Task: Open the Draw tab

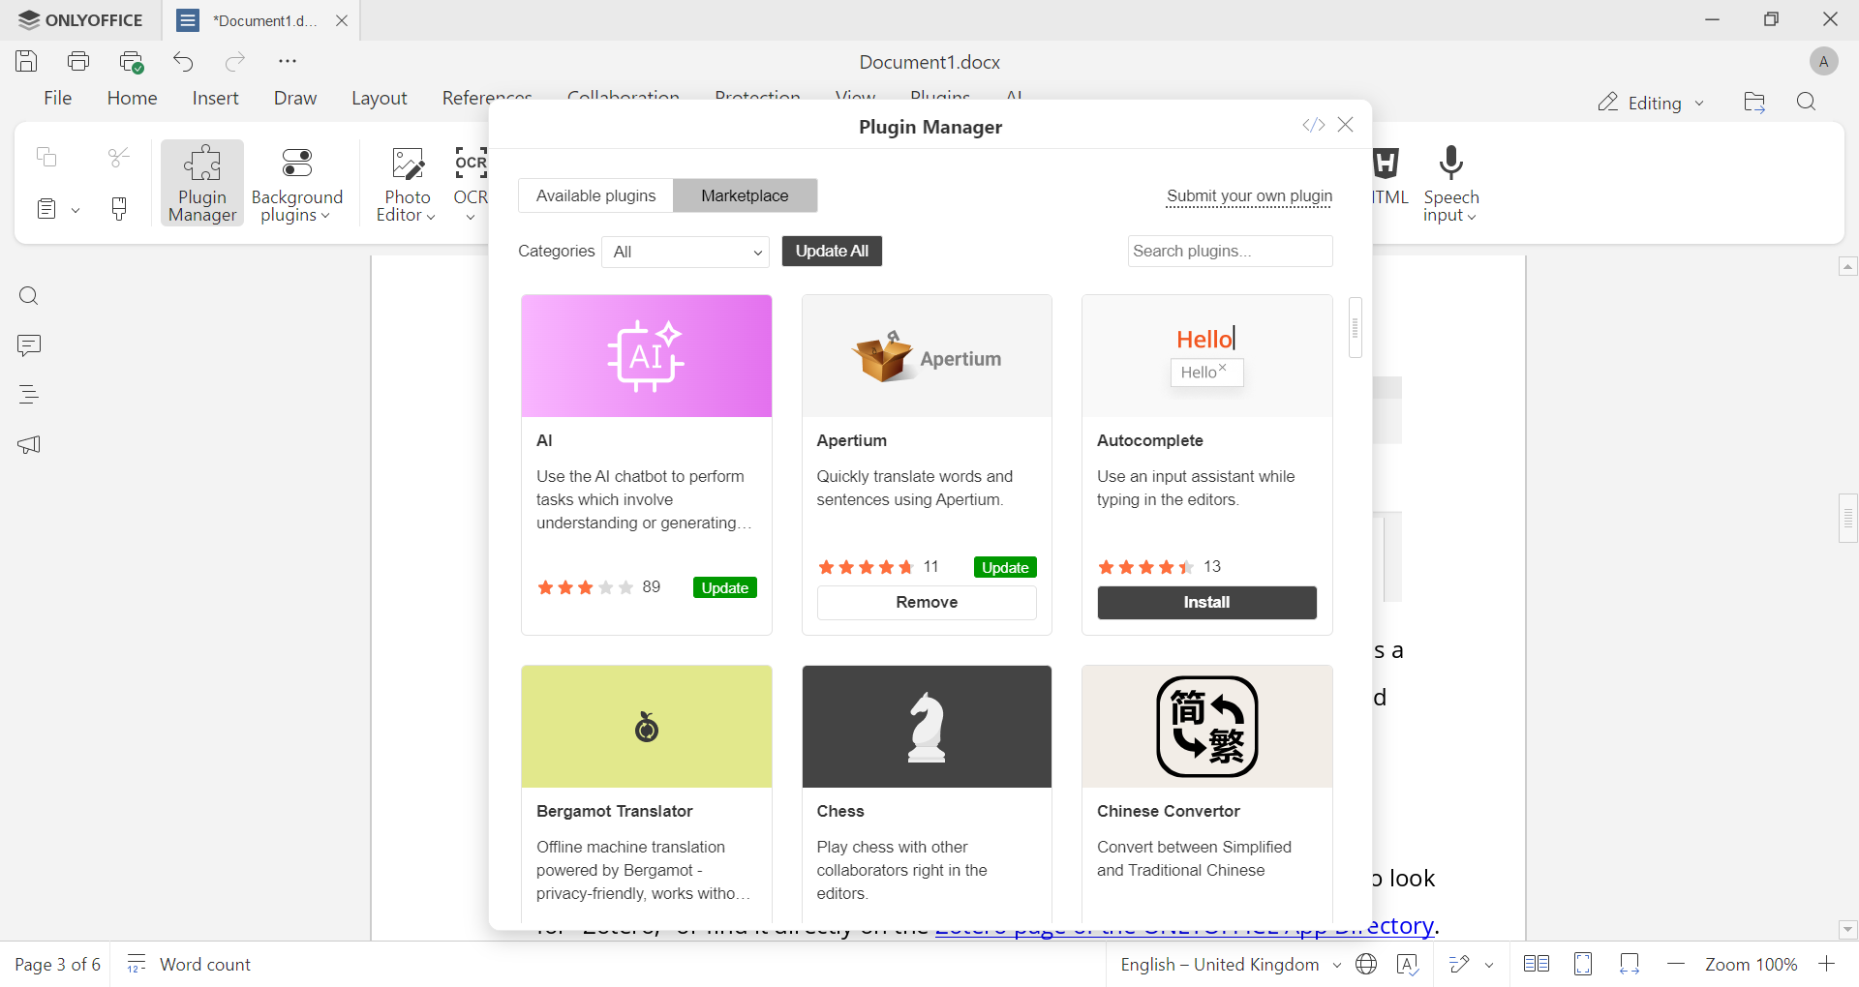Action: pyautogui.click(x=295, y=98)
